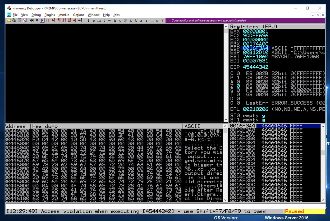Image resolution: width=330 pixels, height=221 pixels.
Task: Open the Debug menu
Action: pyautogui.click(x=36, y=15)
